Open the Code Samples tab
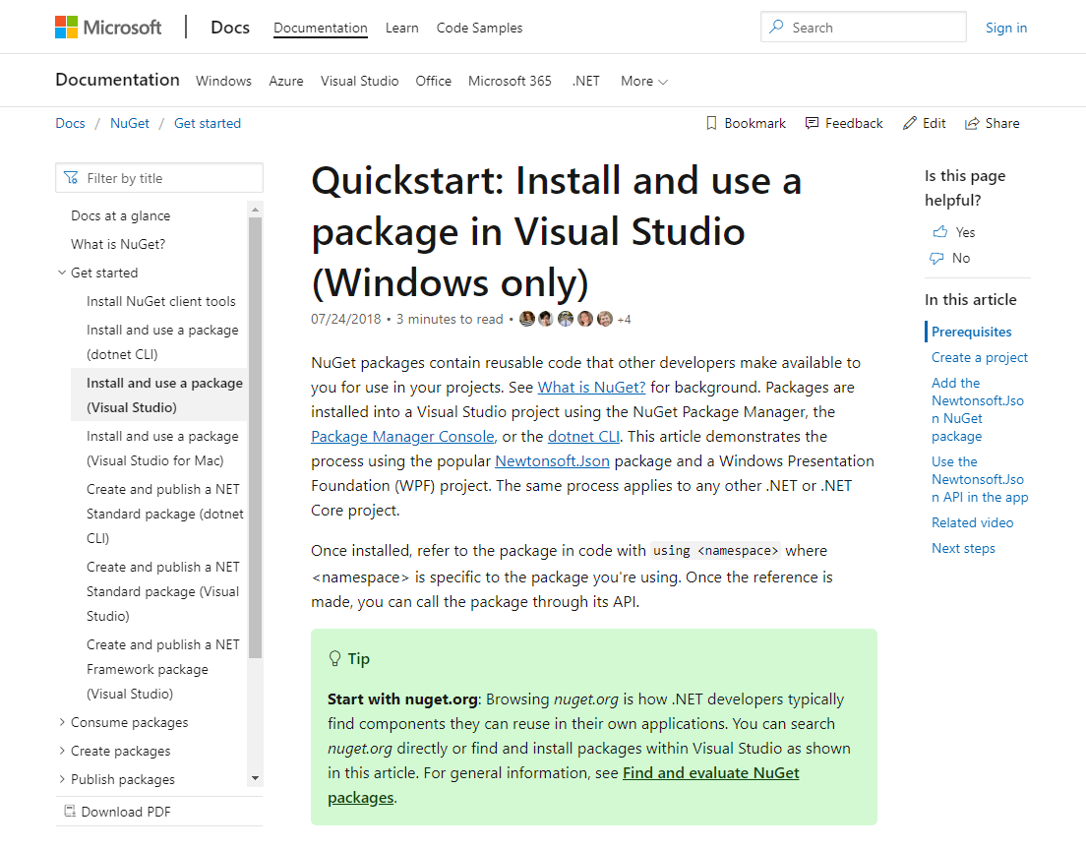1086x850 pixels. 479,28
